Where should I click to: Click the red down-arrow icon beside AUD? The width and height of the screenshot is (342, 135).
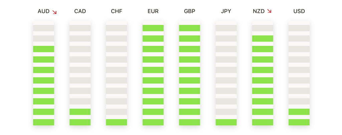tap(54, 12)
